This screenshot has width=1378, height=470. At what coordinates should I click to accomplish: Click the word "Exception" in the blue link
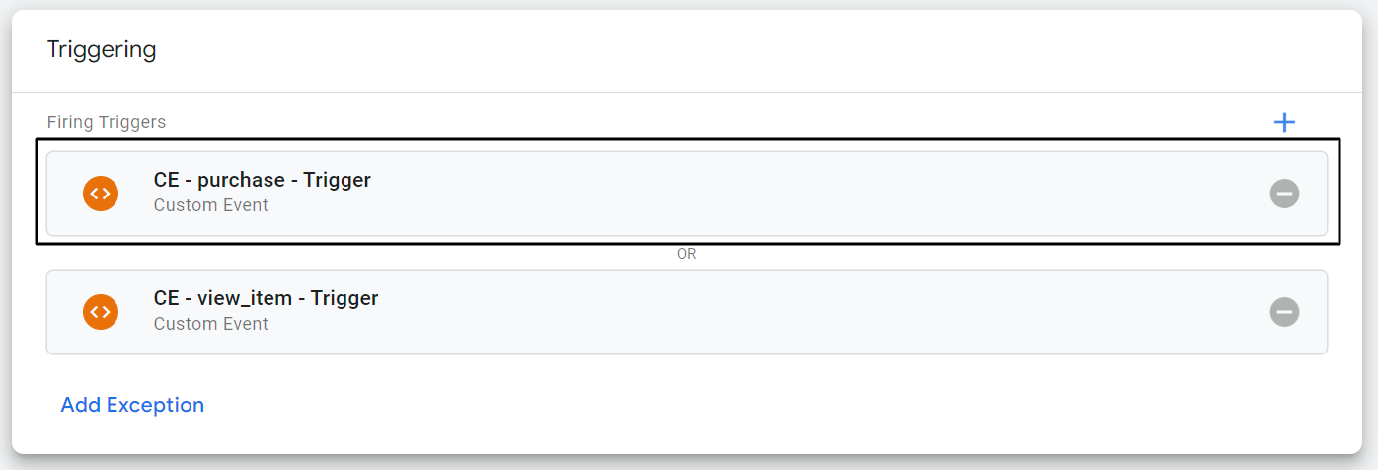click(155, 405)
